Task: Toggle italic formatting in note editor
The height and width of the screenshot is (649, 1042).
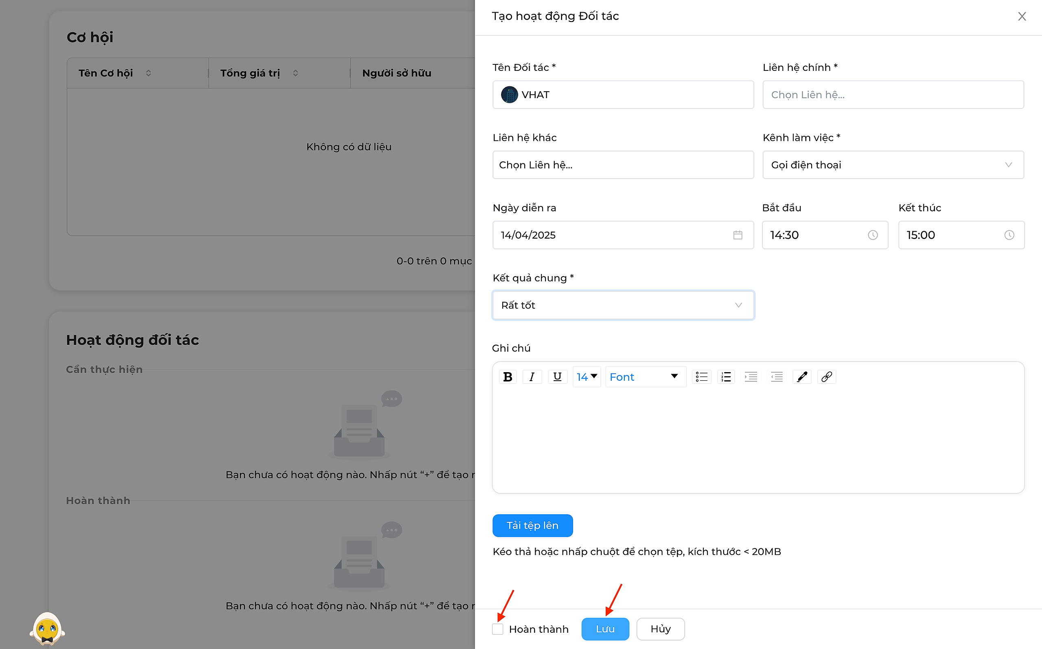Action: (x=532, y=377)
